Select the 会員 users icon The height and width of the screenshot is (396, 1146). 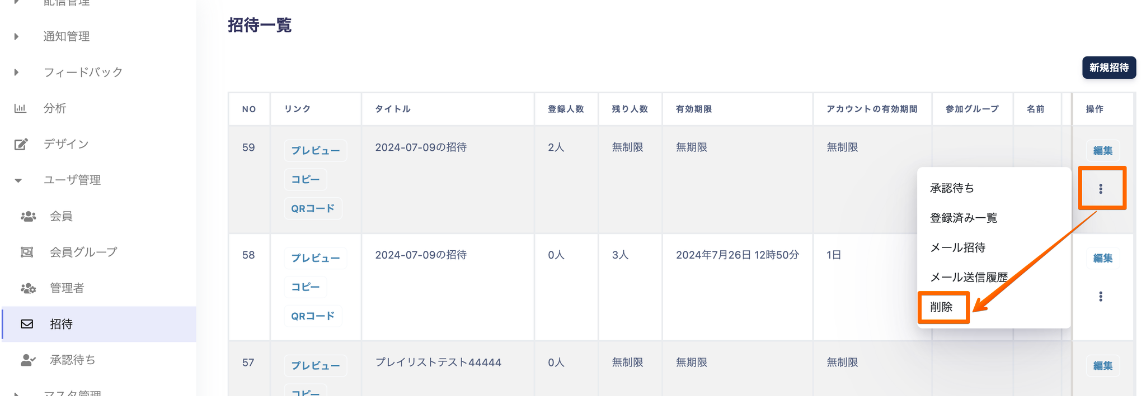pos(28,216)
